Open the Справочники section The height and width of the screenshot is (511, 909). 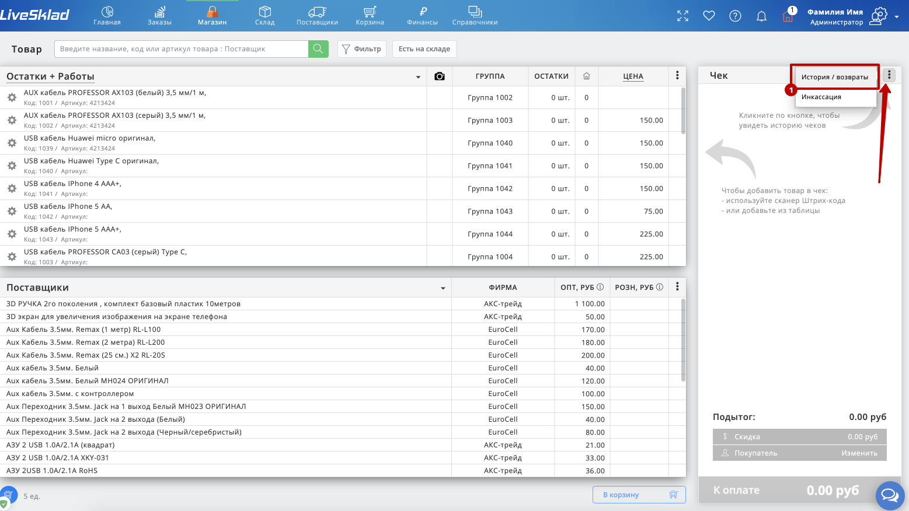tap(475, 16)
